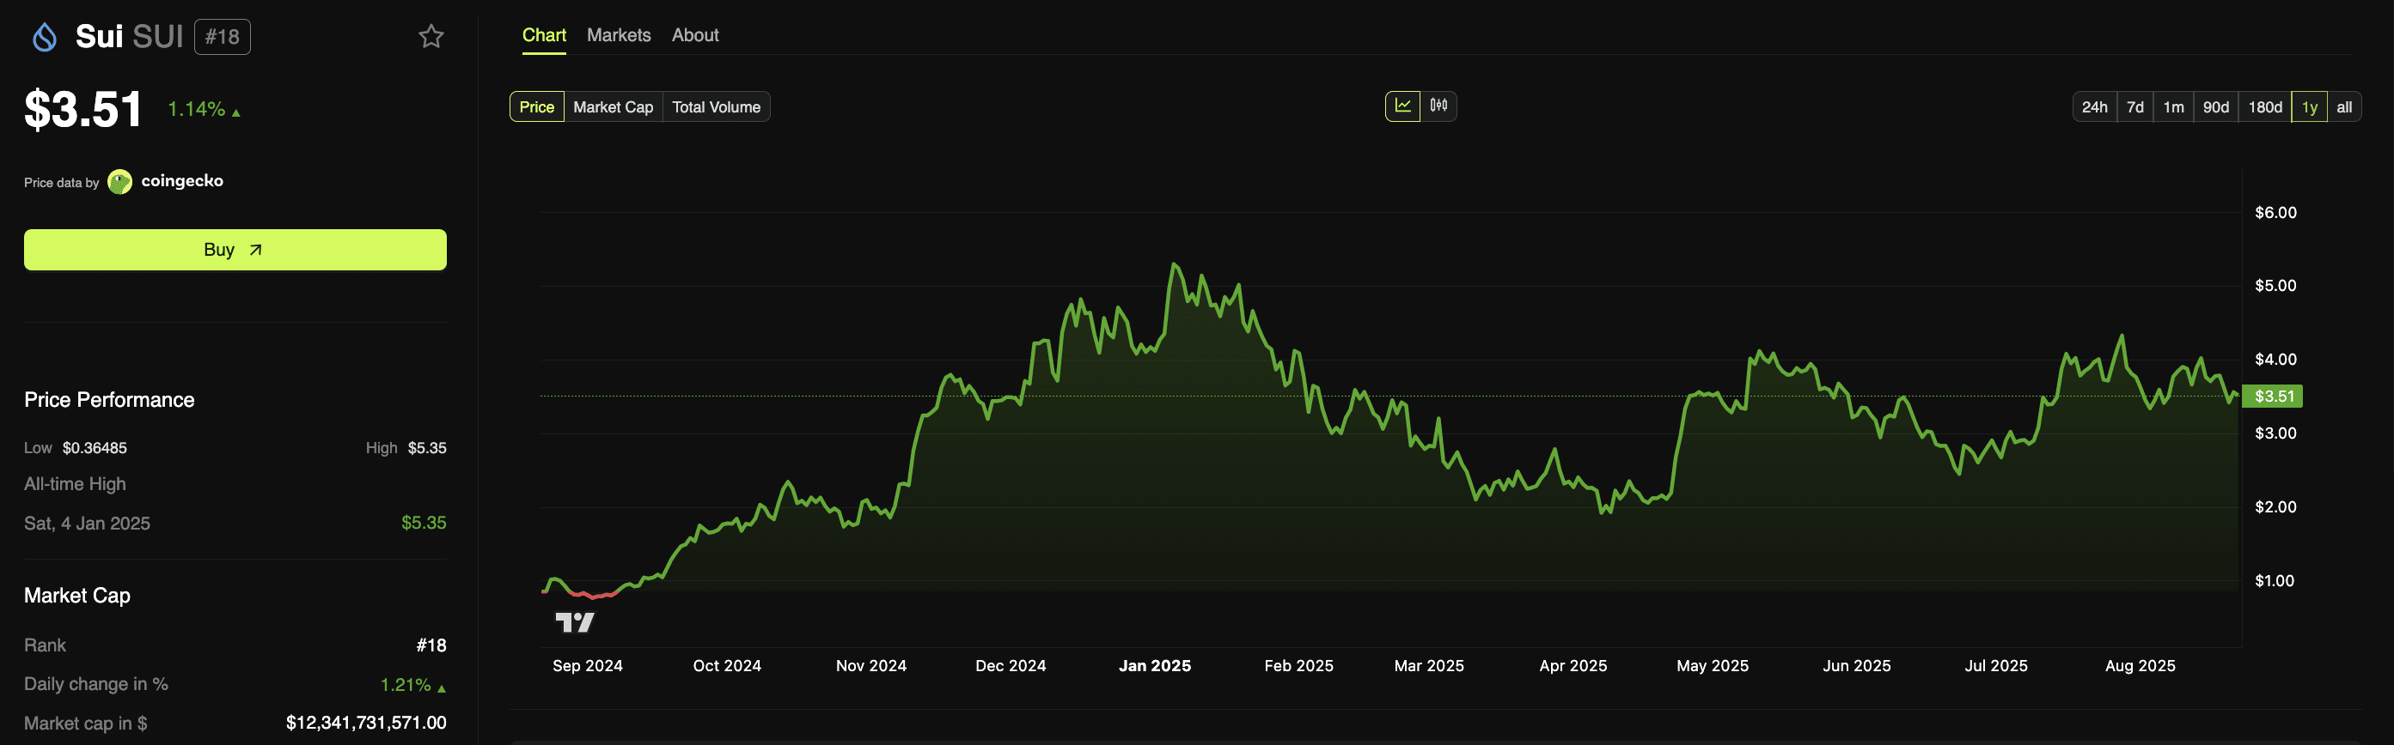Click the May 2025 axis label
This screenshot has height=745, width=2394.
[x=1712, y=665]
